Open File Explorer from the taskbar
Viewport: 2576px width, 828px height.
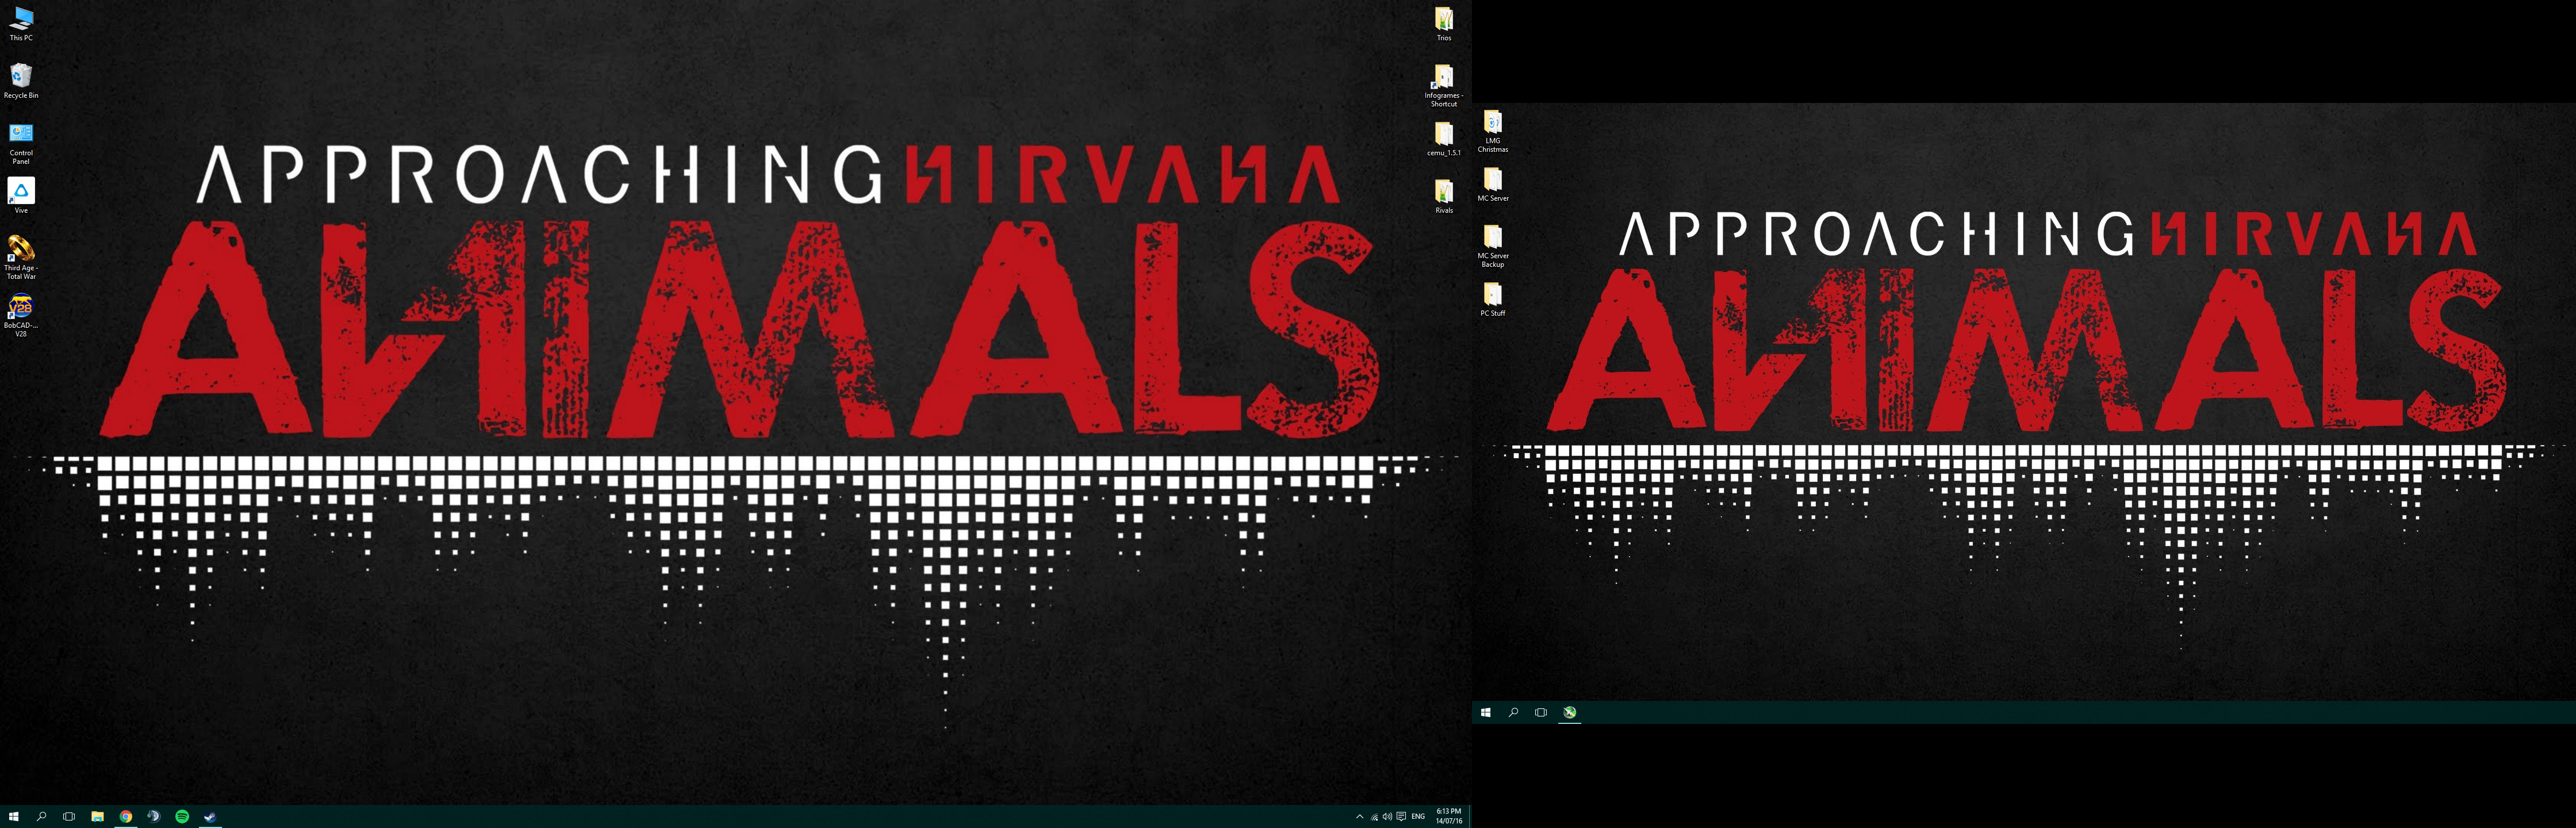[97, 817]
